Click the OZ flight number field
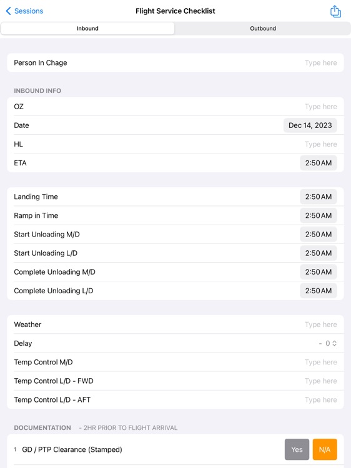The height and width of the screenshot is (468, 351). tap(175, 107)
